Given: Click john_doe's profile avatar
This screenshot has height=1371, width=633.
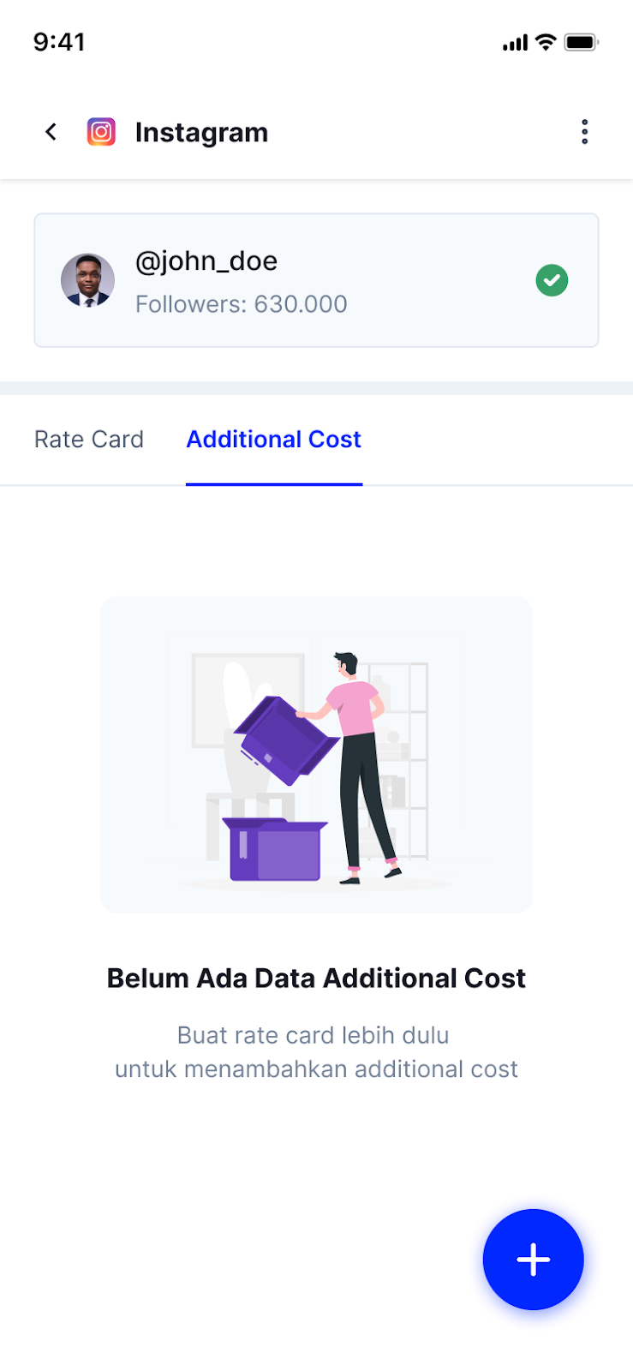Looking at the screenshot, I should 87,280.
